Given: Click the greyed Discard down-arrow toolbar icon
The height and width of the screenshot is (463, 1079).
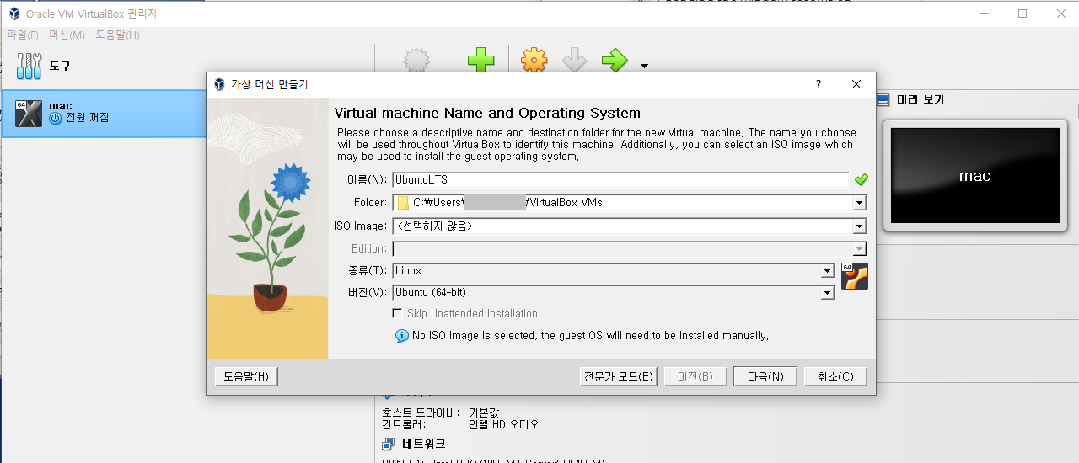Looking at the screenshot, I should coord(574,61).
